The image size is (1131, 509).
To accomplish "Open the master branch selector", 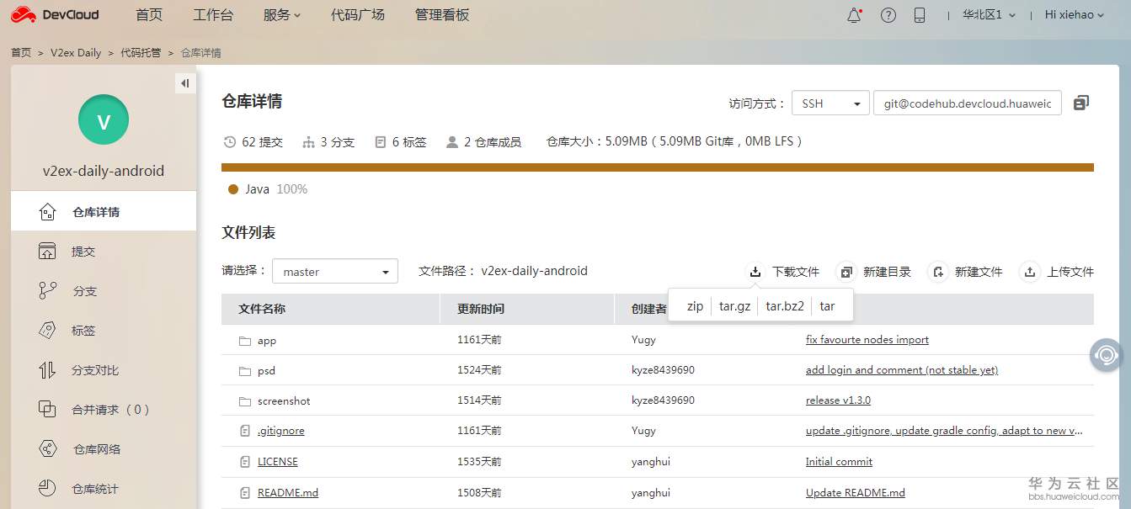I will (x=334, y=271).
